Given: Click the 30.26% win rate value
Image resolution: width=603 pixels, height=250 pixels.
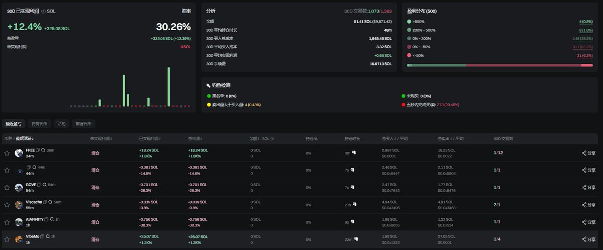Looking at the screenshot, I should click(x=173, y=27).
